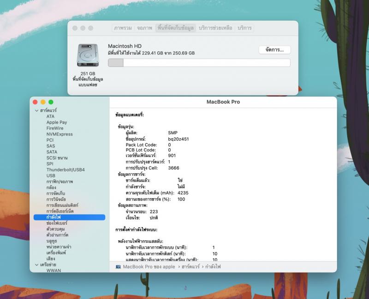Open SATA in the sidebar
This screenshot has width=369, height=299.
coord(52,152)
